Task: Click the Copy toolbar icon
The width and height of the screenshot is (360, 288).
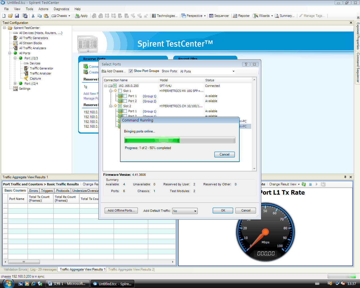Action: pos(39,16)
